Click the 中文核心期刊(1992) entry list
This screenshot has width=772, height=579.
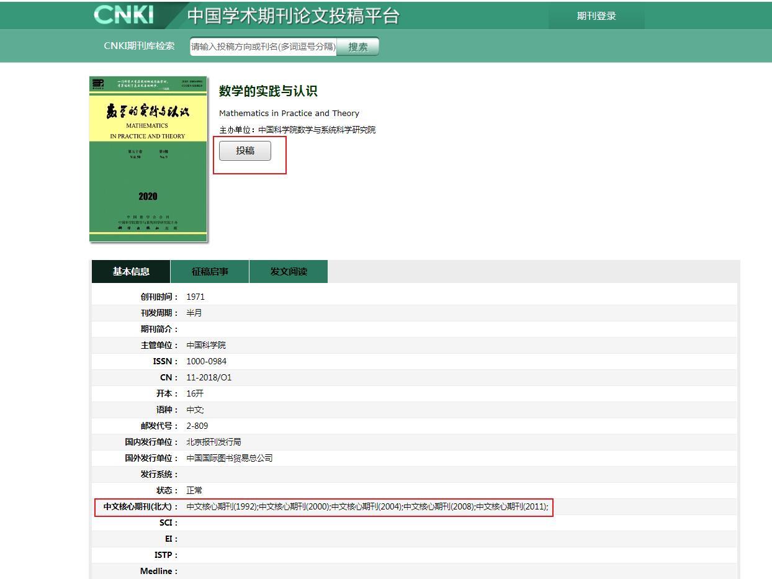367,506
